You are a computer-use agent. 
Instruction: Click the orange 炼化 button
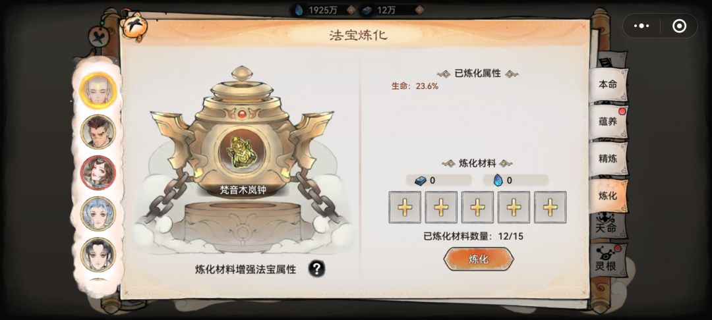coord(479,259)
